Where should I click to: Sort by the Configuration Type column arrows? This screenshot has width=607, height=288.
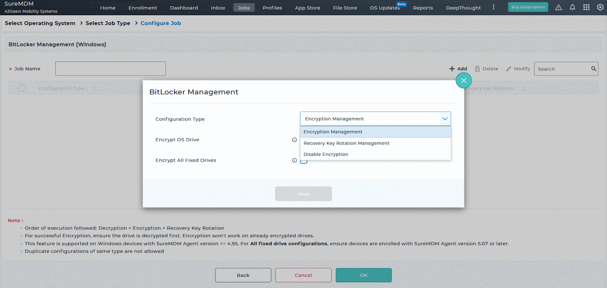(95, 88)
